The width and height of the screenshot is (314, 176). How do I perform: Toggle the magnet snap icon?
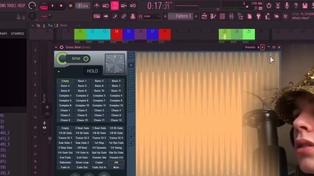point(140,17)
